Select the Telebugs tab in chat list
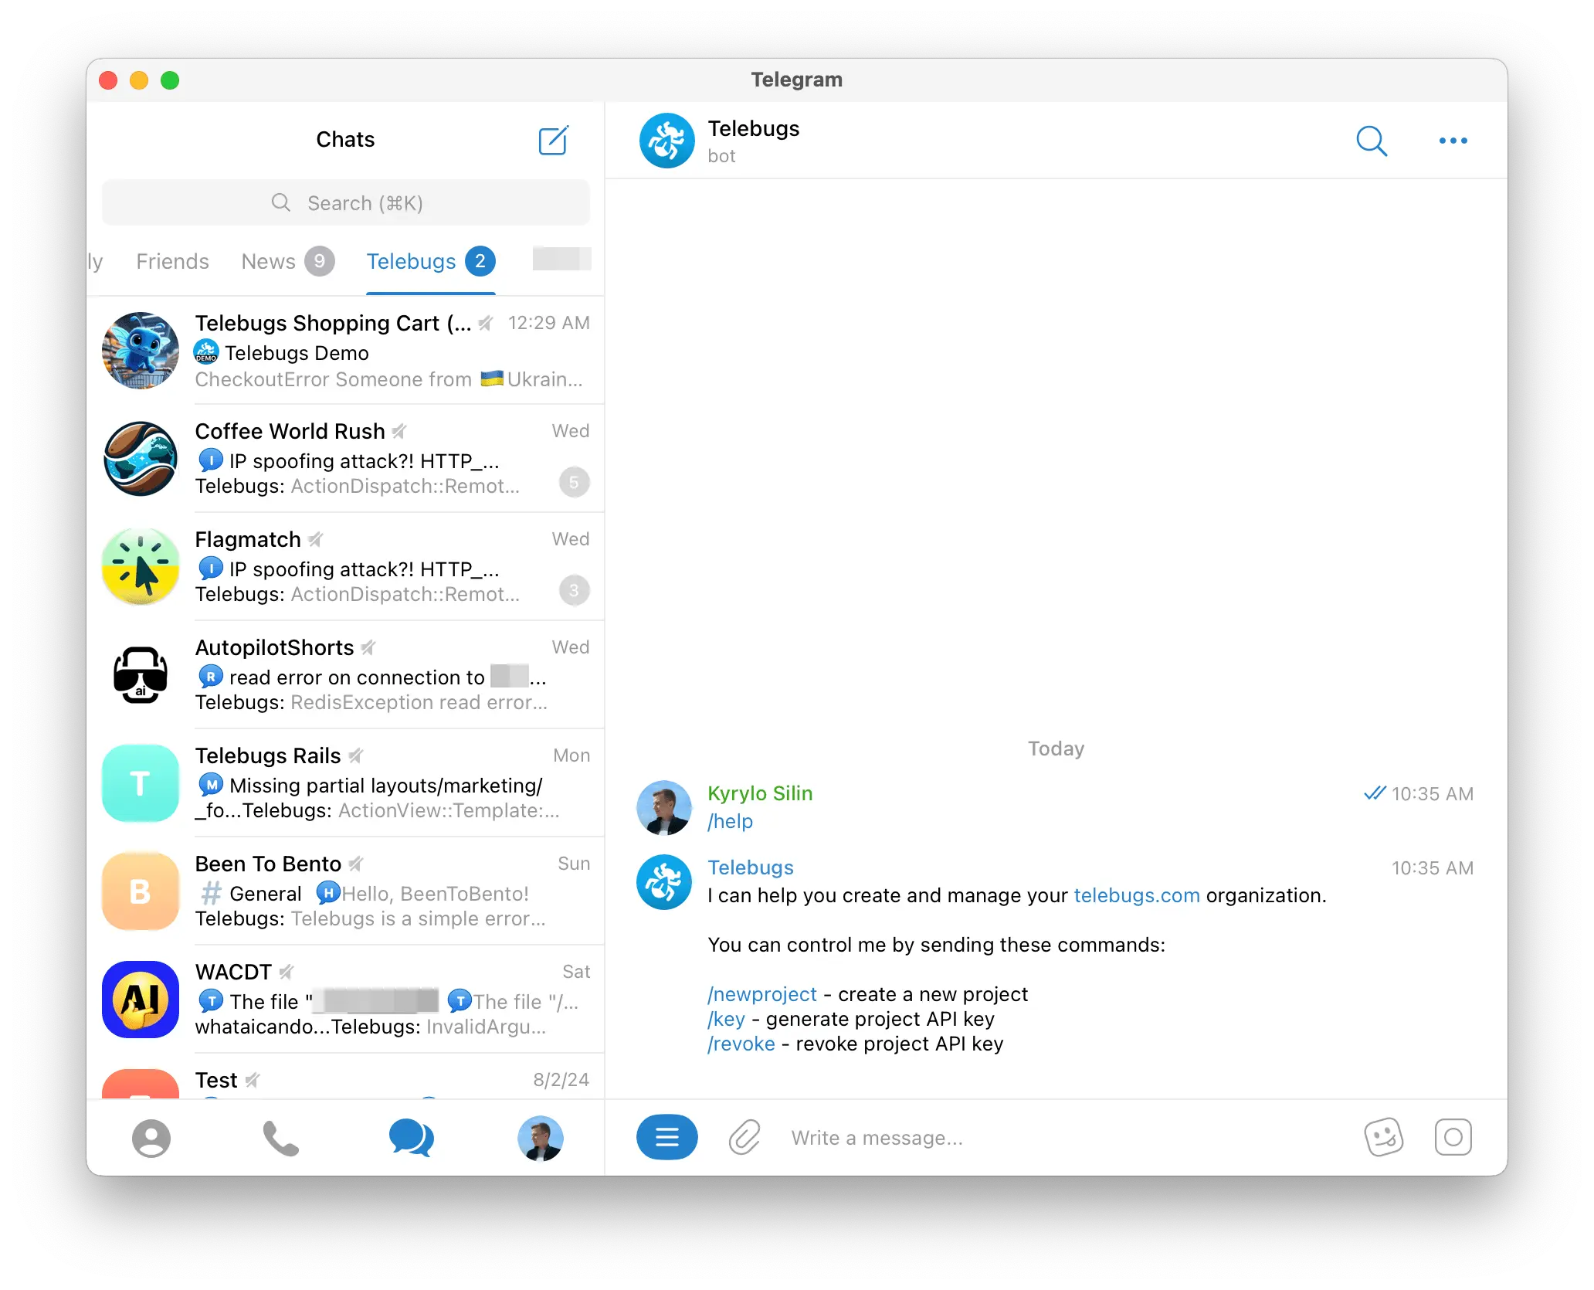Screen dimensions: 1594x1290 click(412, 260)
